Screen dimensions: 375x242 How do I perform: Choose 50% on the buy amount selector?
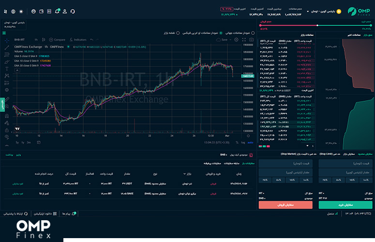coord(338,180)
